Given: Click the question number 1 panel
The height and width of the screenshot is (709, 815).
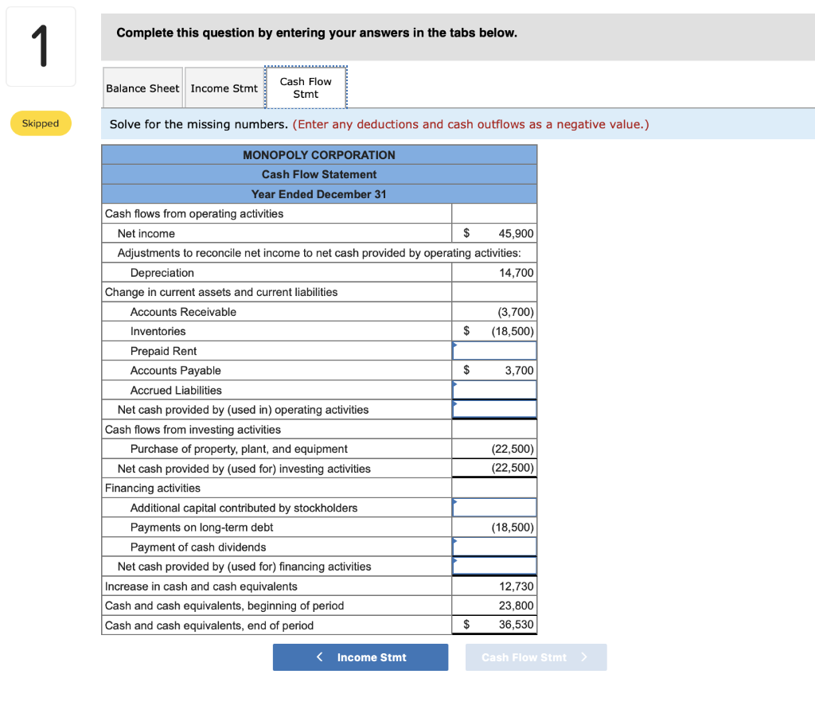Looking at the screenshot, I should pos(40,46).
